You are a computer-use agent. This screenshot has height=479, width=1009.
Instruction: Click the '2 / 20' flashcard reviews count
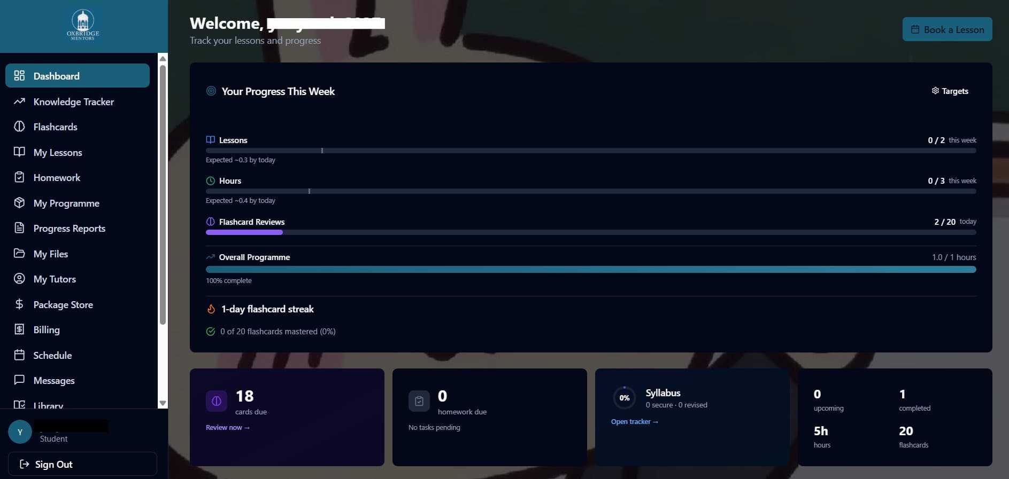click(x=945, y=222)
